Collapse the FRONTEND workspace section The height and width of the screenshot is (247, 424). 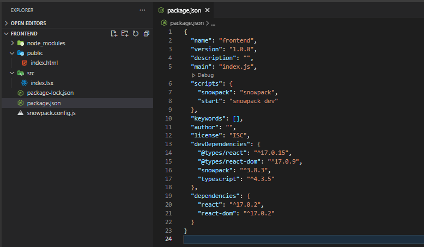point(7,34)
